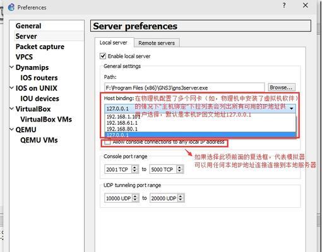Click the server Path input field
322x252 pixels.
coord(184,88)
